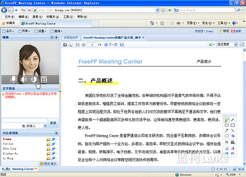Open the IE address bar dropdown
This screenshot has height=177, width=246.
157,10
